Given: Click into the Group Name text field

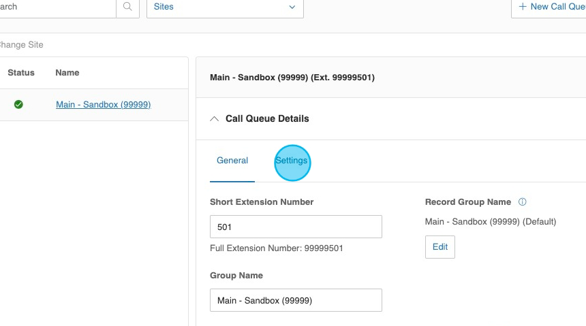Looking at the screenshot, I should [296, 300].
